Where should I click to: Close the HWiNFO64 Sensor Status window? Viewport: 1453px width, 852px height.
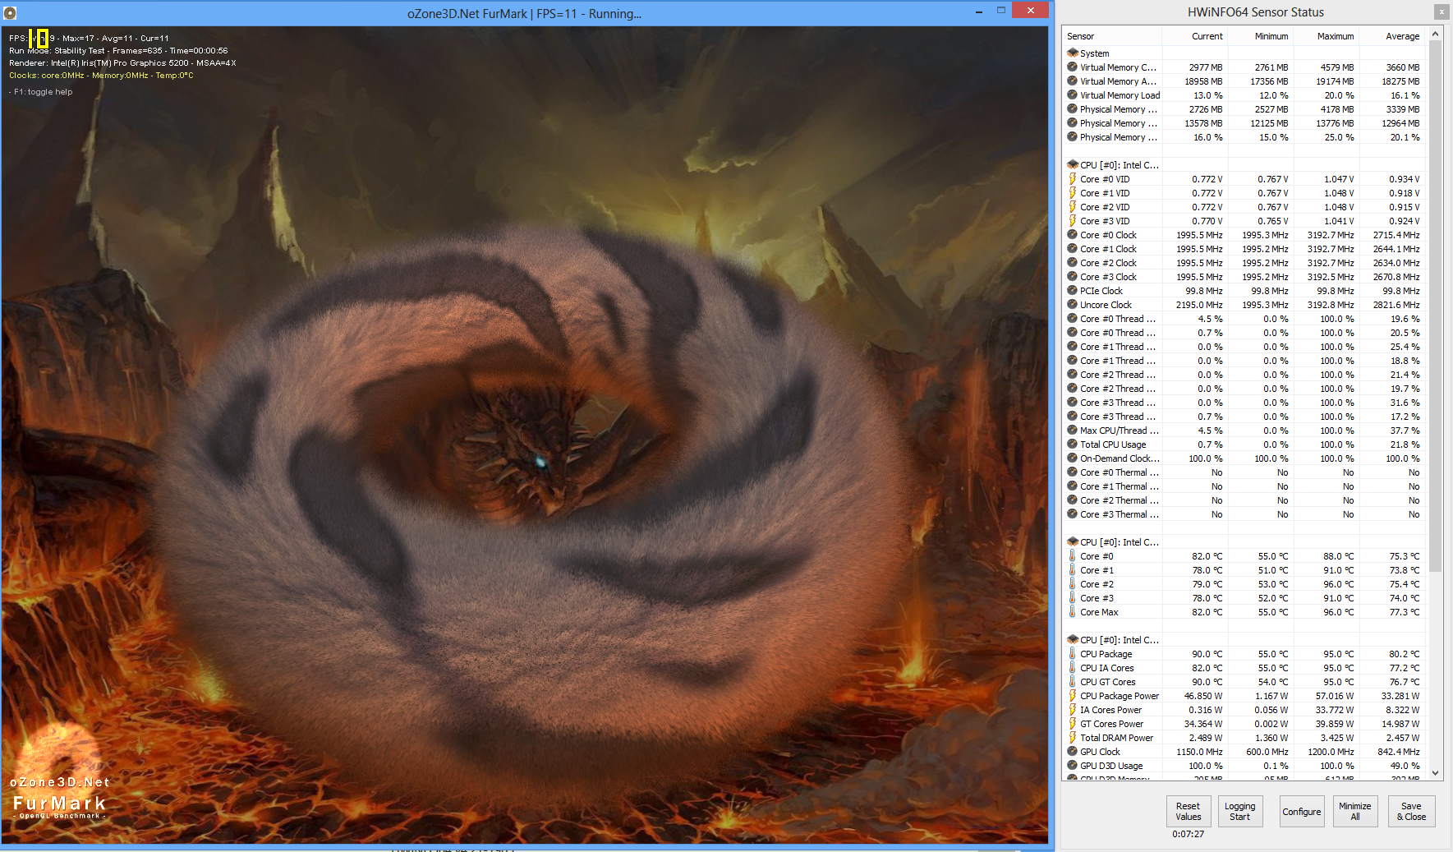tap(1442, 12)
